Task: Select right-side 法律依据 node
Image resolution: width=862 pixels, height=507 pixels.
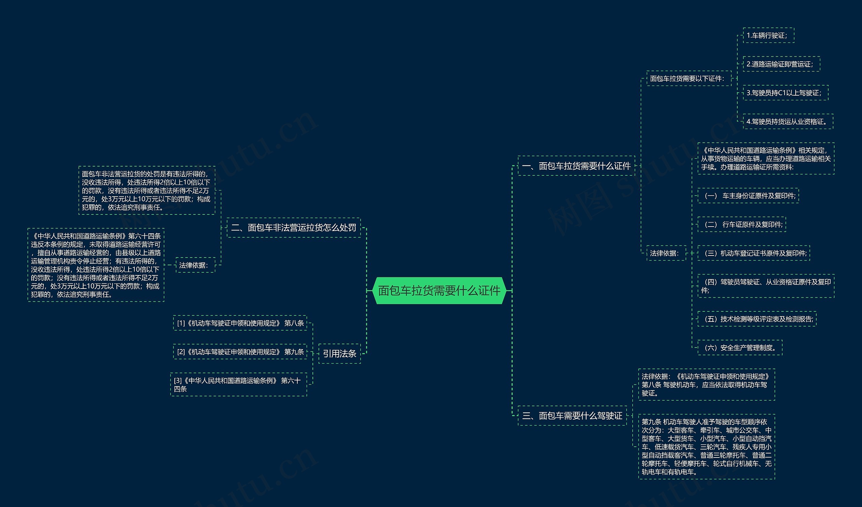Action: coord(666,253)
